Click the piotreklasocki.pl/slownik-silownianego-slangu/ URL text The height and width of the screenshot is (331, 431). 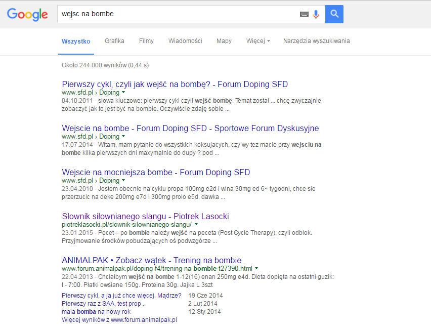(x=126, y=225)
